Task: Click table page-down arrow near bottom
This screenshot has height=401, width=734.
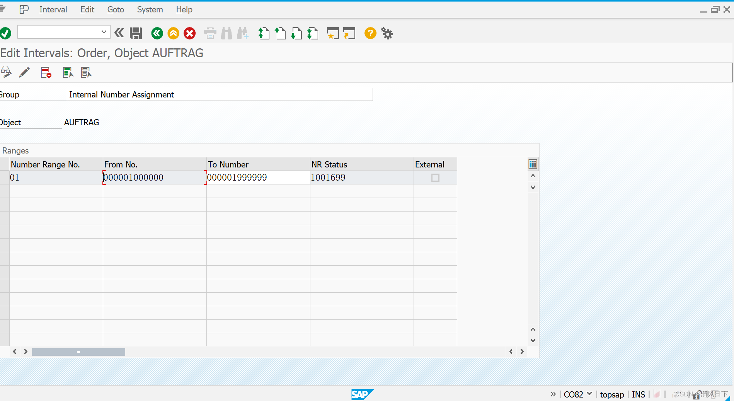Action: (x=533, y=341)
